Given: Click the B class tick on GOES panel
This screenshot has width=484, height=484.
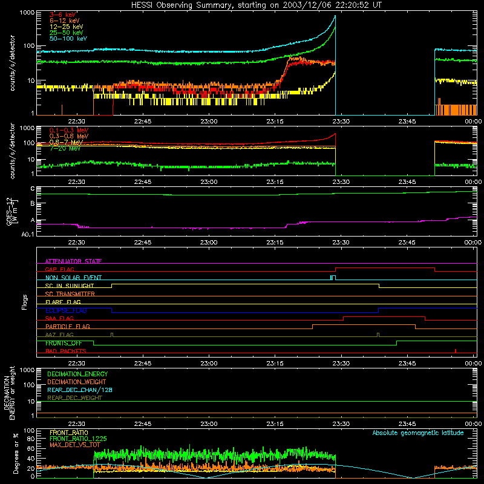Looking at the screenshot, I should [x=33, y=203].
